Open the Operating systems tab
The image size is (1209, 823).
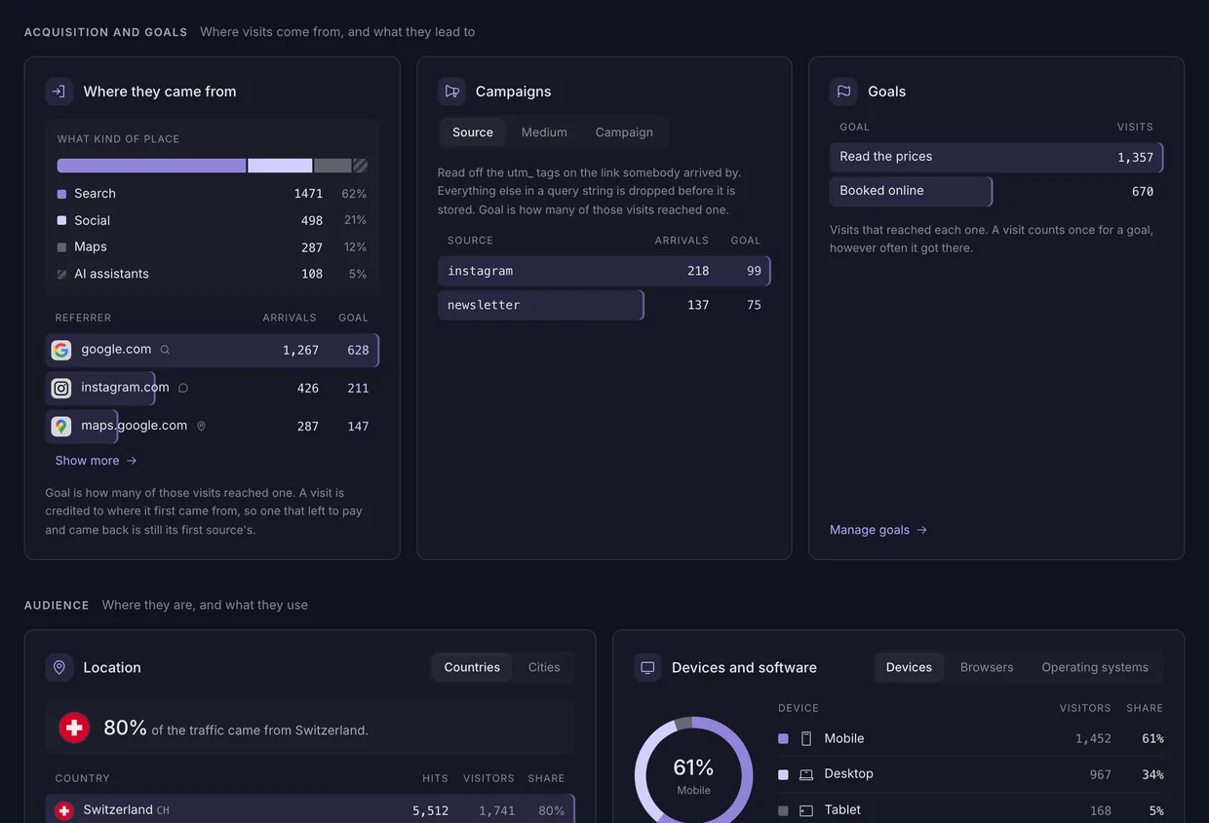[1095, 667]
